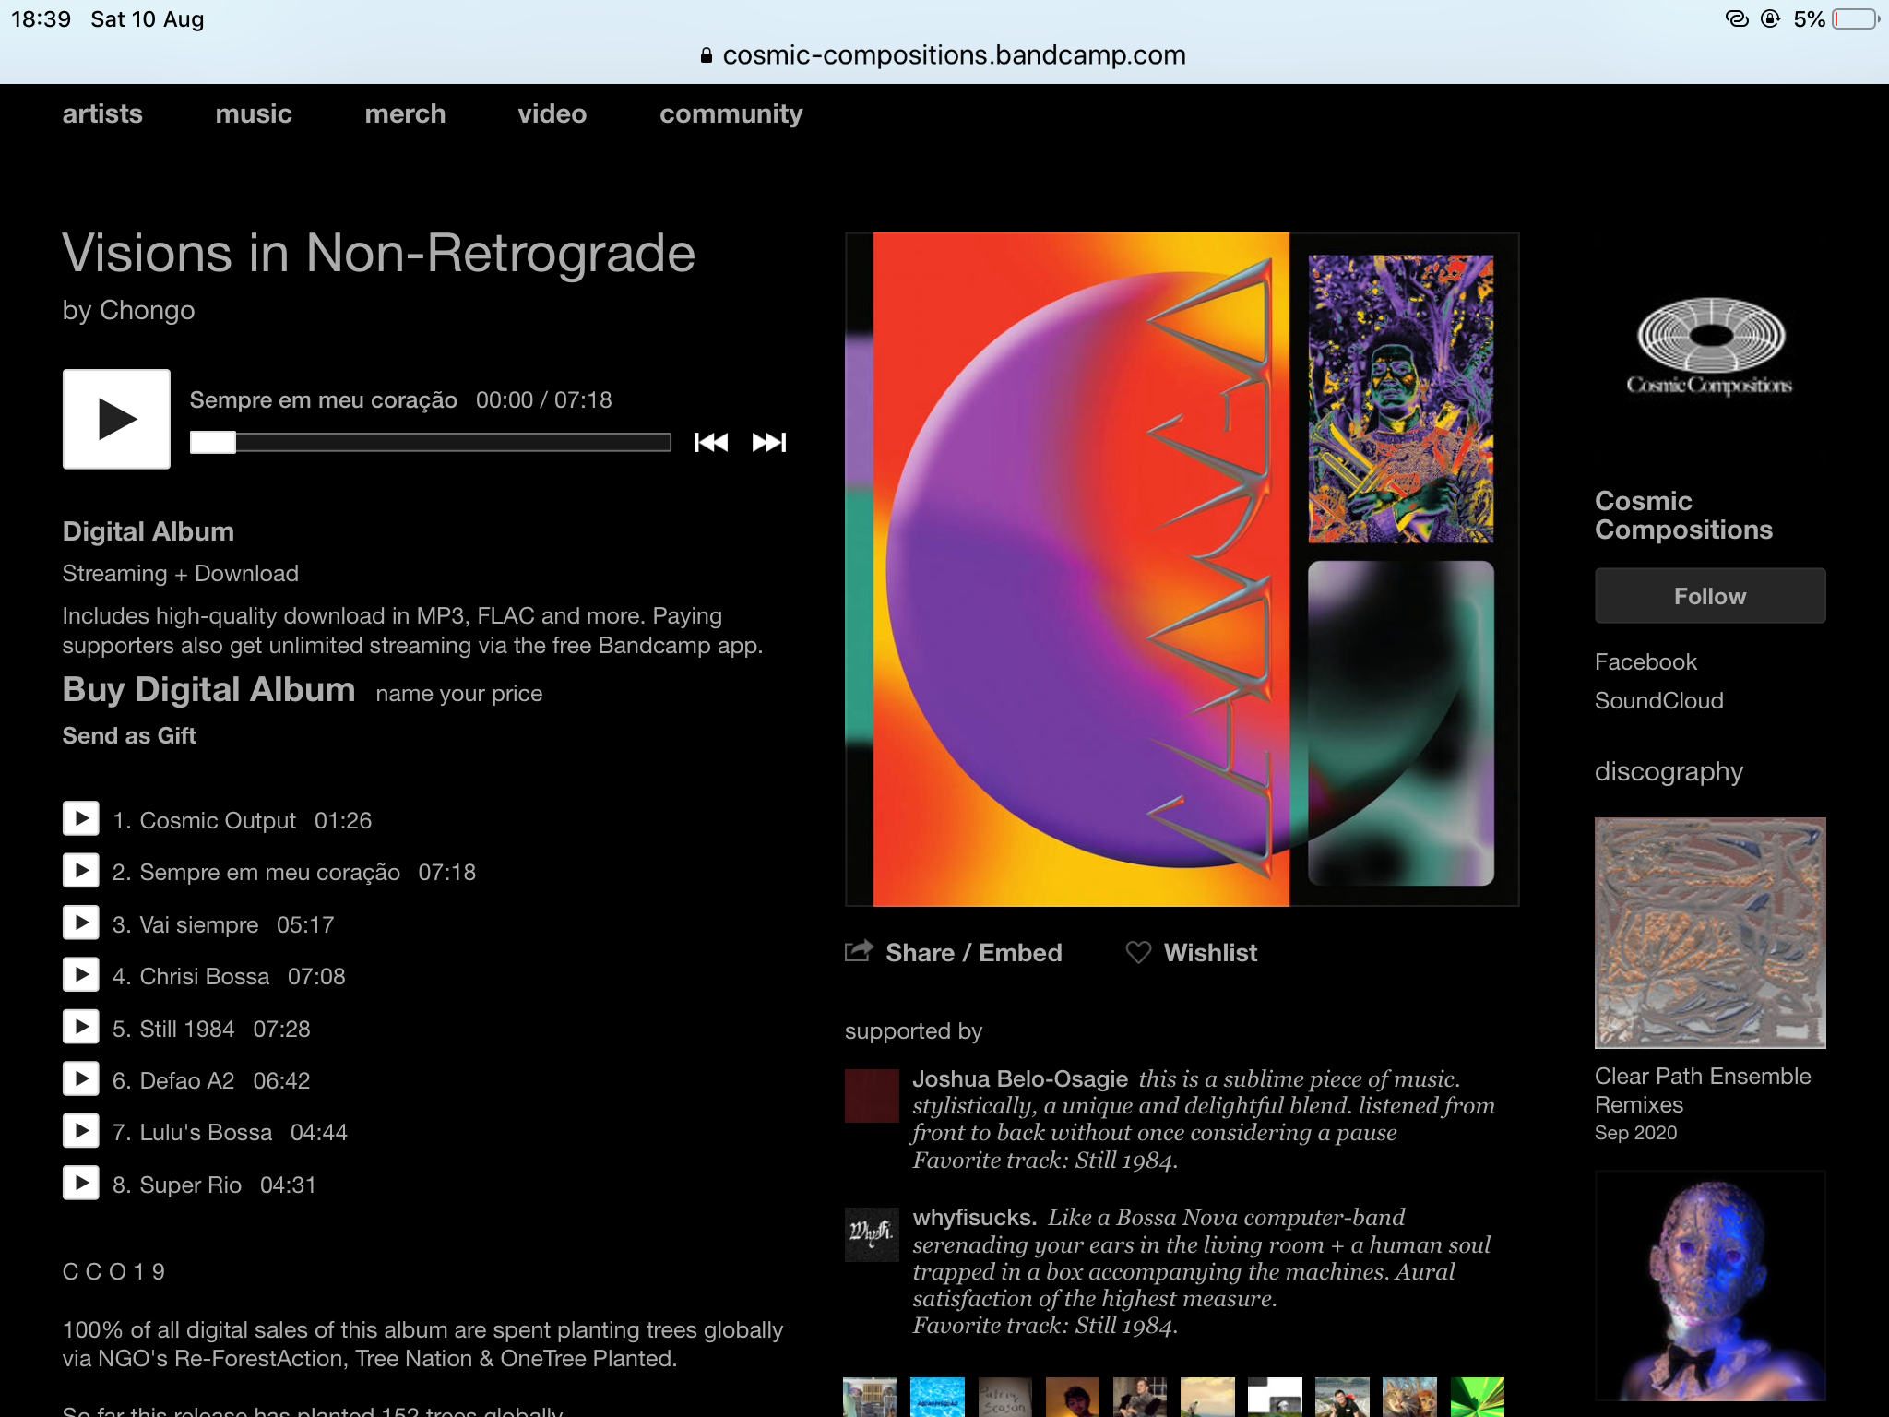Click the Cosmic Compositions logo
The image size is (1889, 1417).
point(1710,348)
